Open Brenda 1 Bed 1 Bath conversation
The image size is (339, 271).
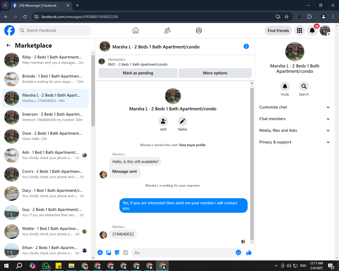pos(46,79)
